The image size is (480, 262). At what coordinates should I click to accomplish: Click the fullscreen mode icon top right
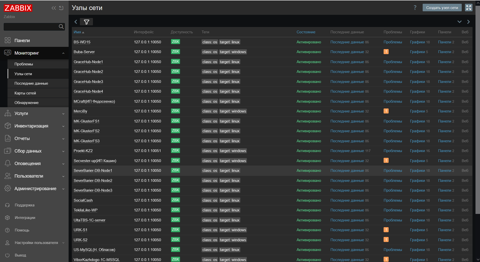(x=469, y=8)
